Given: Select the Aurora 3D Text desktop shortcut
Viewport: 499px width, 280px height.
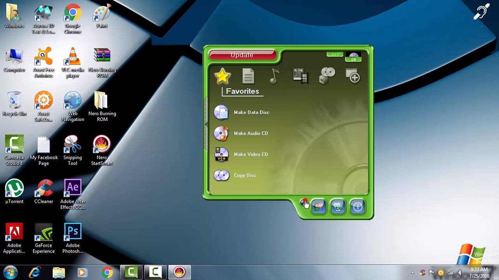Looking at the screenshot, I should (43, 19).
